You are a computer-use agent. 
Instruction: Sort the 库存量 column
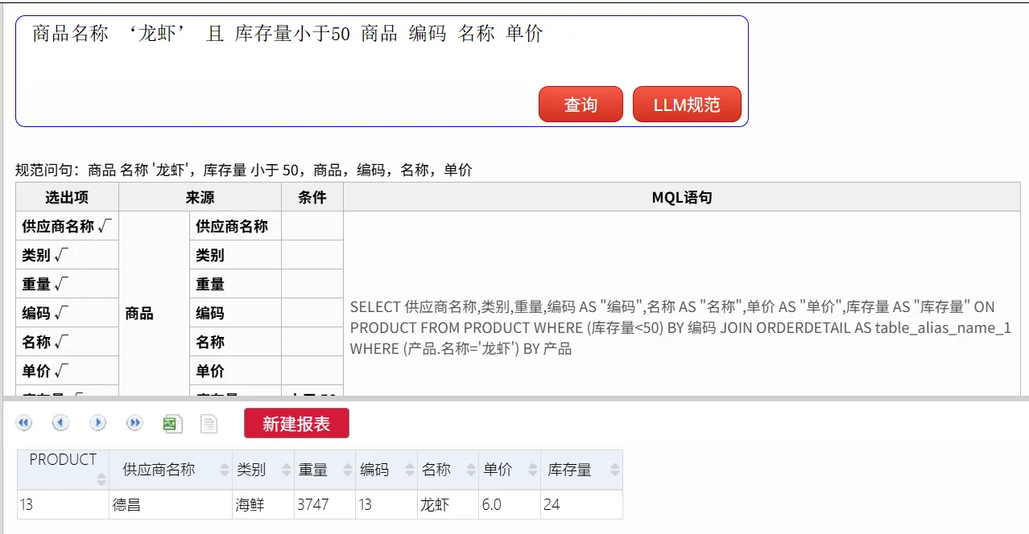(615, 470)
